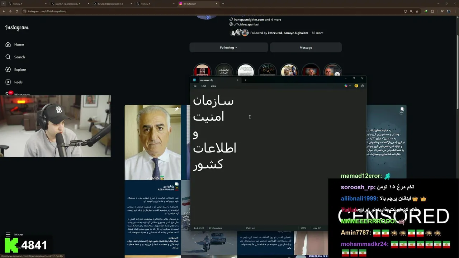This screenshot has height=258, width=459.
Task: Click site info icon beside URL
Action: tap(25, 11)
